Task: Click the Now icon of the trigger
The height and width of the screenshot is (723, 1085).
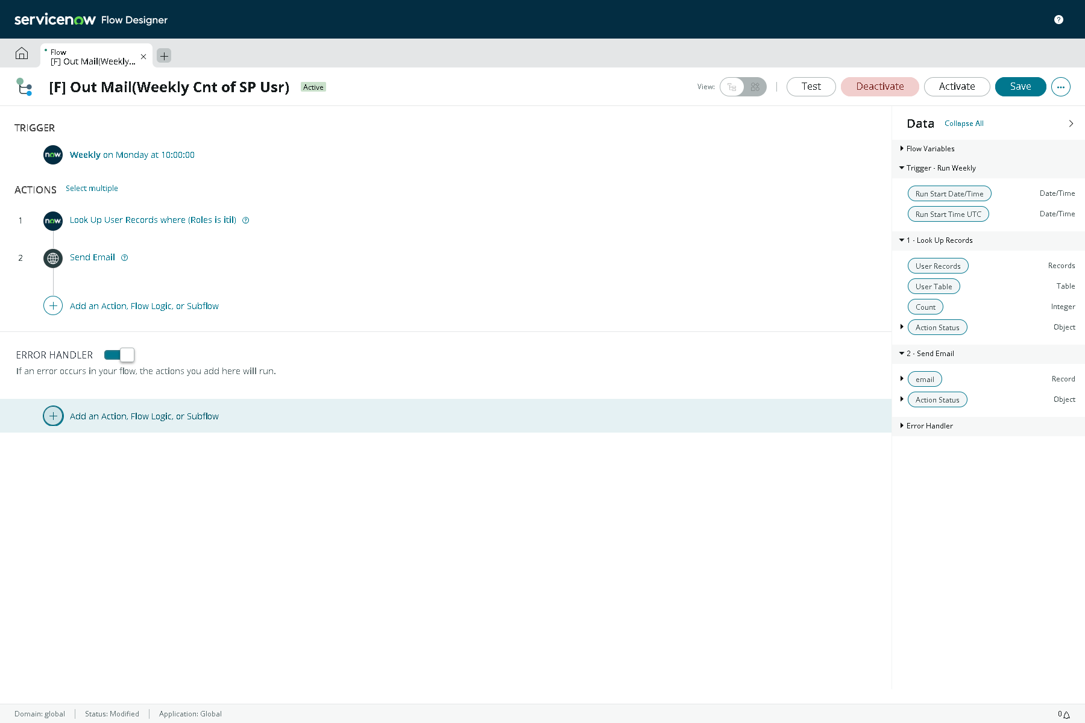Action: click(x=53, y=155)
